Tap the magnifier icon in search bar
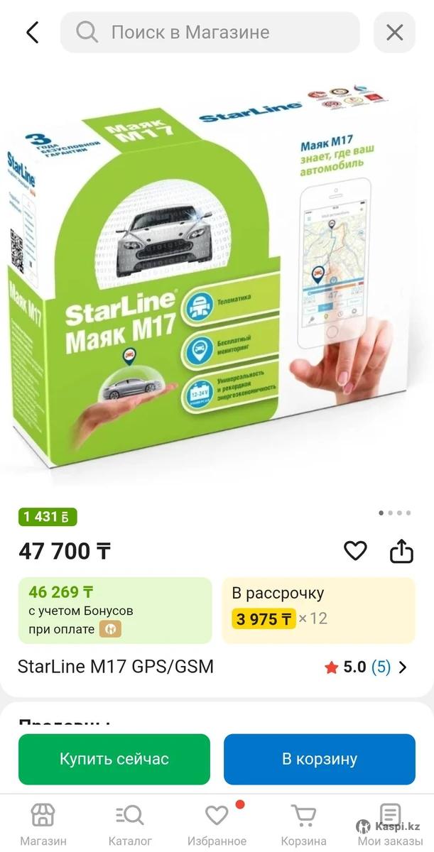 point(87,32)
